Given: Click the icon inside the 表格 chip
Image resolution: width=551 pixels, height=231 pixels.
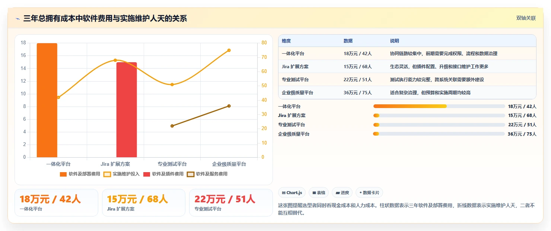Looking at the screenshot, I should click(314, 193).
